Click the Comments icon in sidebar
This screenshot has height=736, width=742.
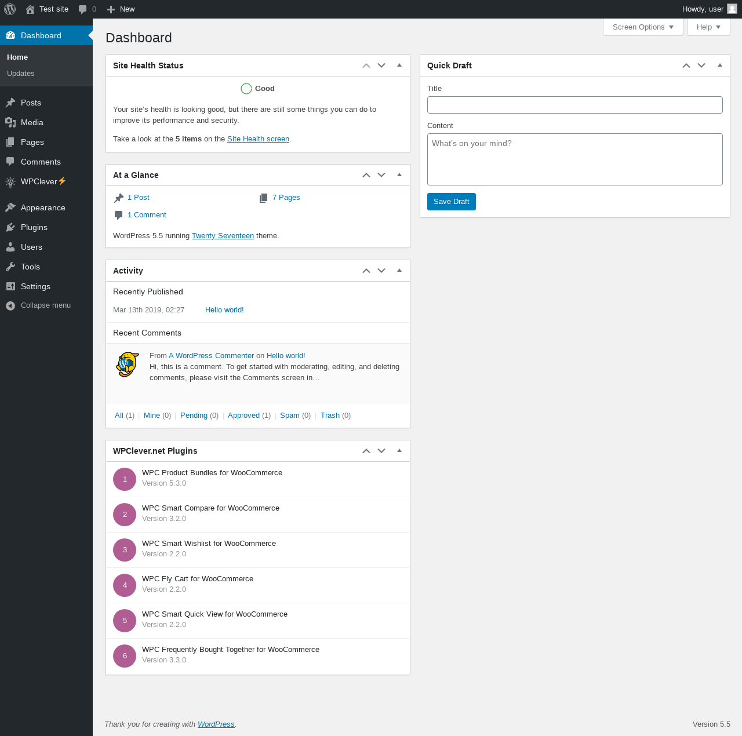pyautogui.click(x=10, y=162)
